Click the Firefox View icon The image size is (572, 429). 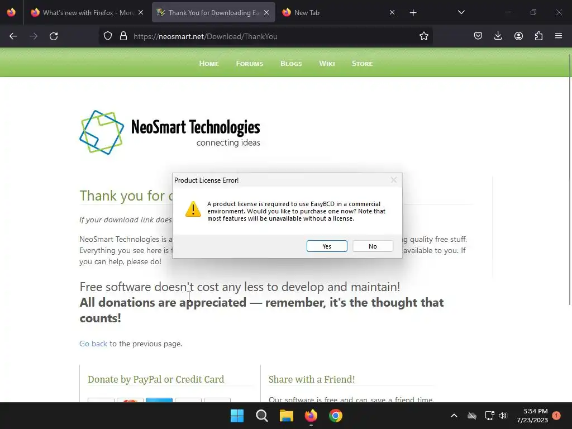coord(11,12)
